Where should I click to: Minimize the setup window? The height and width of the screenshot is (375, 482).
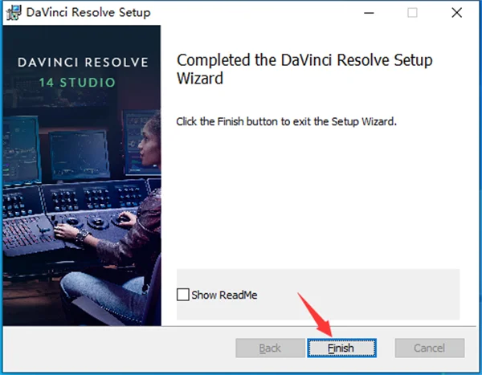pos(369,13)
